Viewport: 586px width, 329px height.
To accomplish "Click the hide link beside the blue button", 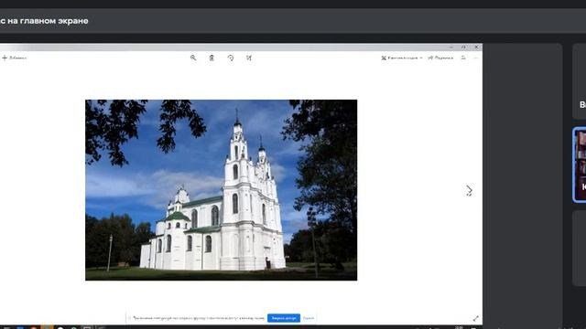I will [x=309, y=318].
